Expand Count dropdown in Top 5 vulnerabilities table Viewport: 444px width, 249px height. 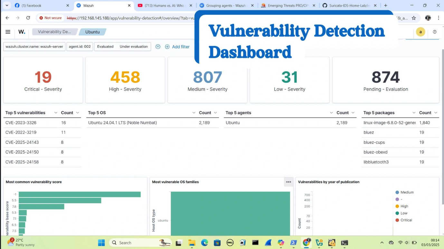[x=78, y=113]
